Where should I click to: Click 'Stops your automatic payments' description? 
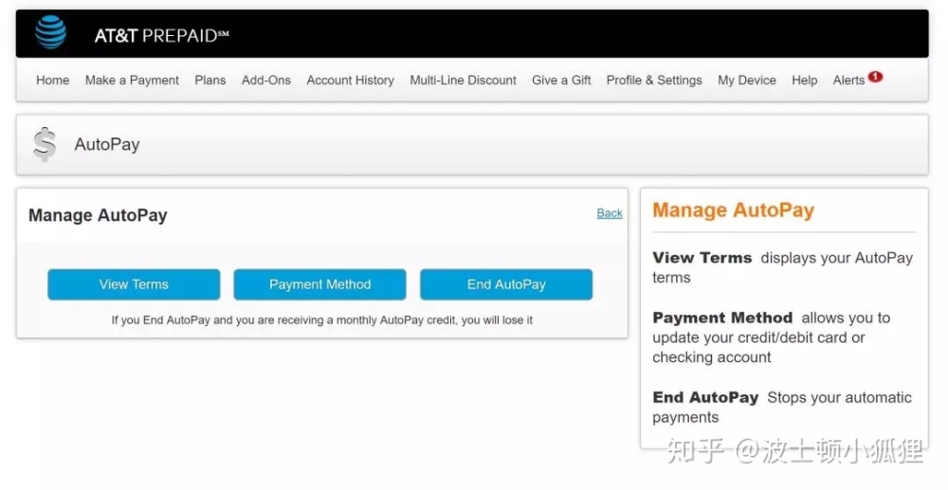(x=782, y=408)
